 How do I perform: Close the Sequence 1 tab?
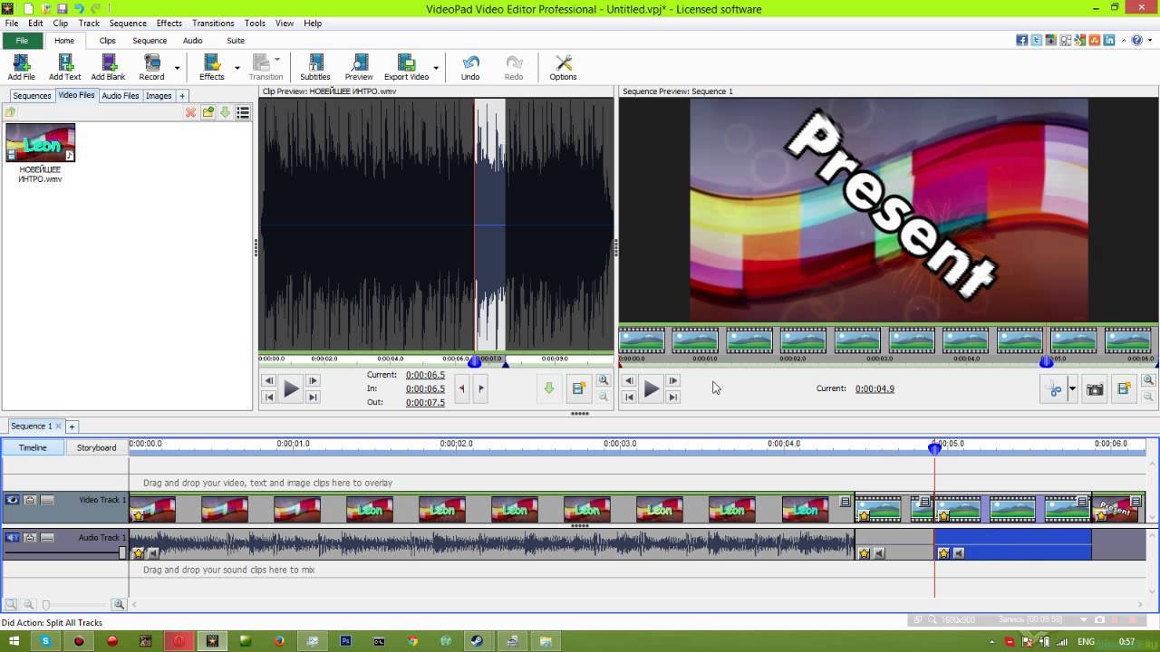coord(59,426)
